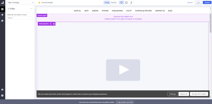Click the 'Video URL (YouTube or Vimeo)' label
This screenshot has height=104, width=212.
click(x=17, y=15)
